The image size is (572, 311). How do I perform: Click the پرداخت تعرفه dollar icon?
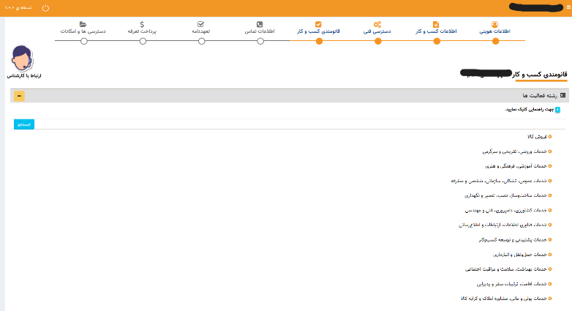pyautogui.click(x=141, y=24)
